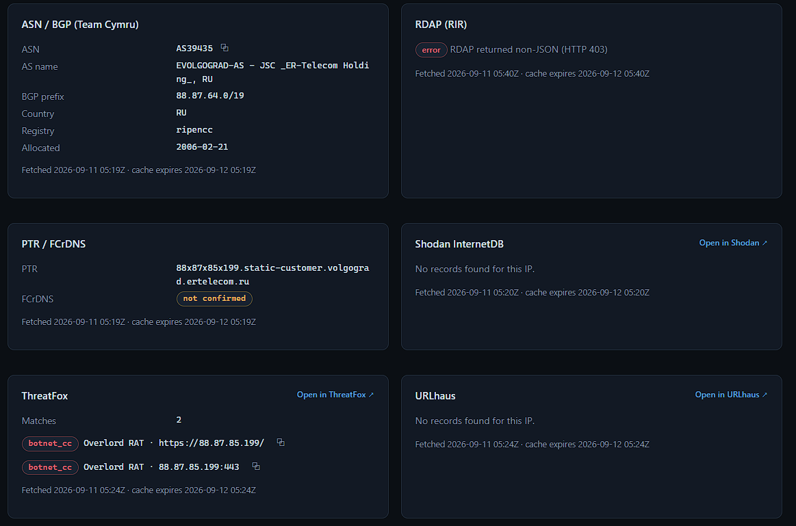This screenshot has height=526, width=796.
Task: Click the 'FCrDNS' field label
Action: click(x=38, y=299)
